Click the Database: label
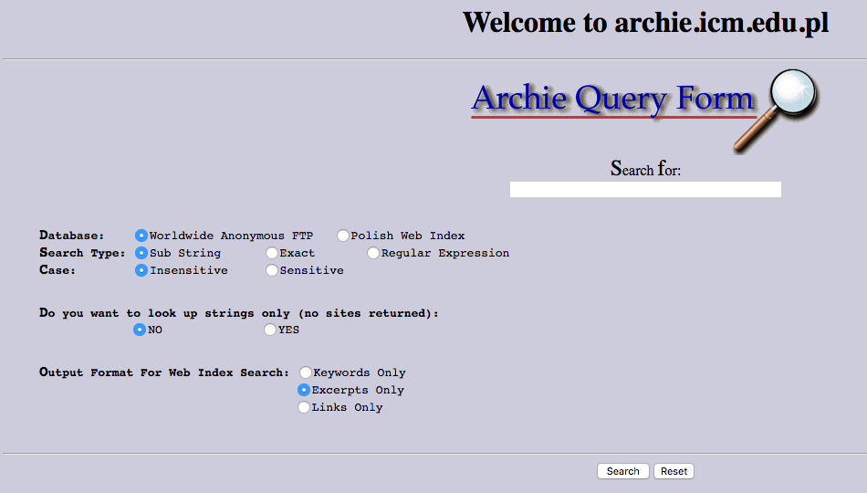 point(72,236)
